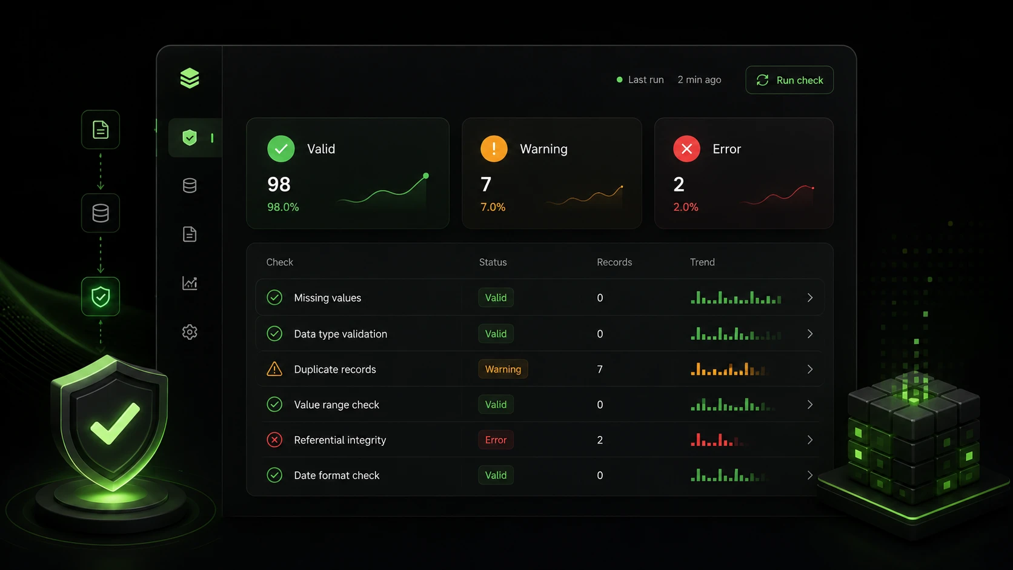Expand the Value range check chevron
The image size is (1013, 570).
[810, 405]
